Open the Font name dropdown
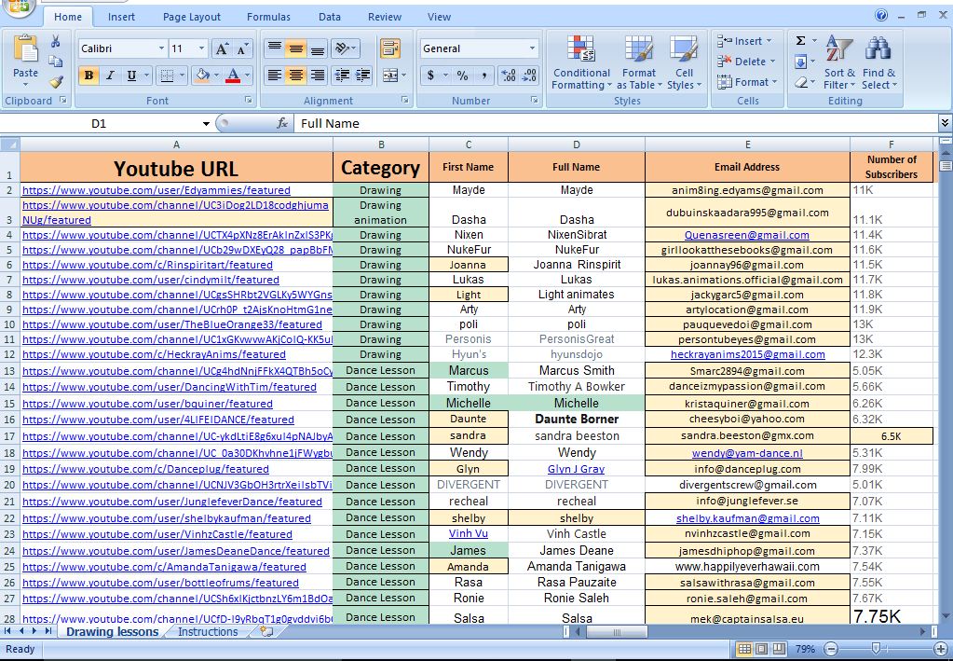This screenshot has height=661, width=953. (161, 48)
